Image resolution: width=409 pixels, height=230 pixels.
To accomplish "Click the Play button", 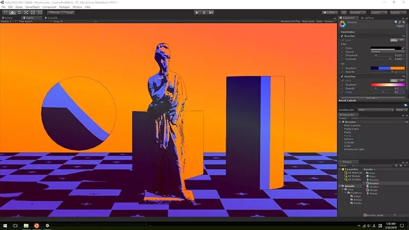I will (x=197, y=12).
